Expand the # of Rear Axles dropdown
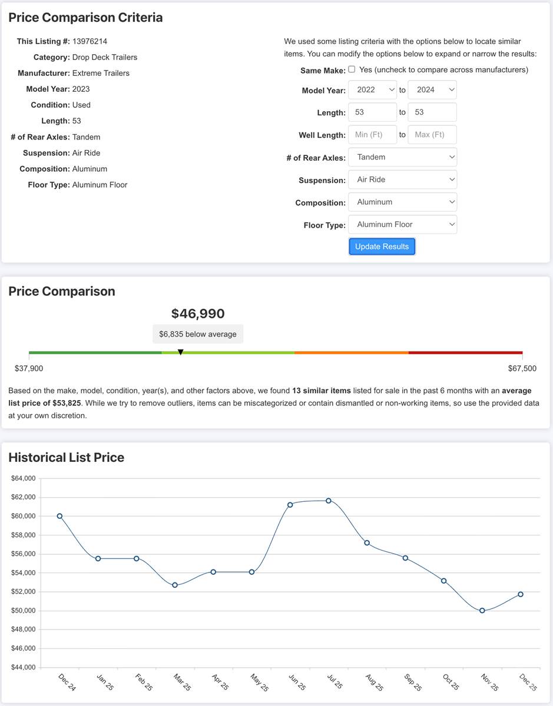The image size is (553, 706). 402,157
